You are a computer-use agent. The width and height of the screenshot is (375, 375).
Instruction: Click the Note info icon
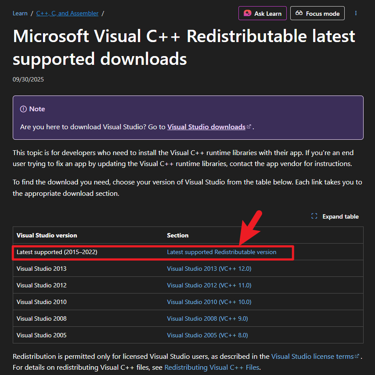tap(23, 109)
